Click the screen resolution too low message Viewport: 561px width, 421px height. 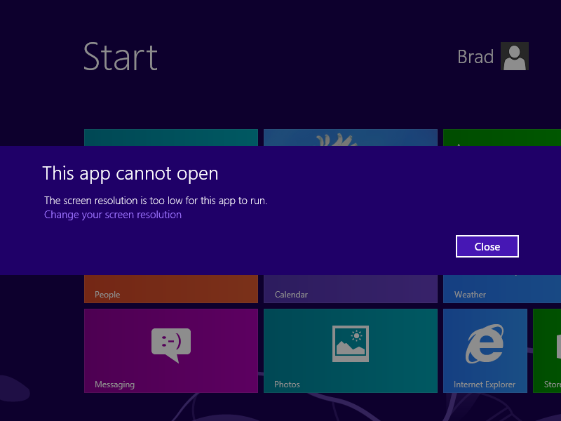click(x=156, y=201)
